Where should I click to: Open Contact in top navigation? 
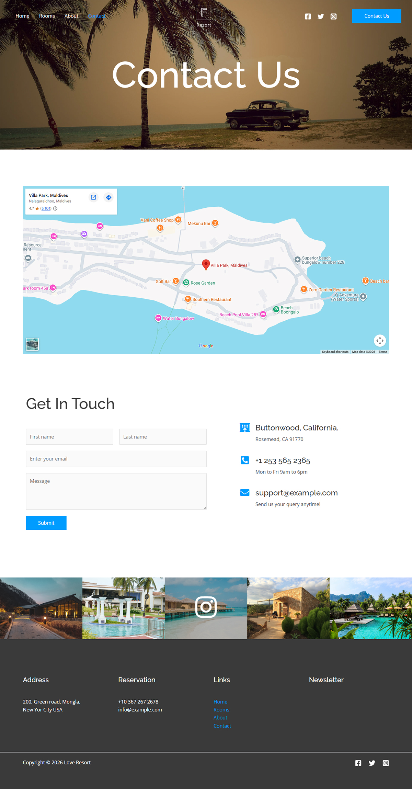[x=96, y=16]
